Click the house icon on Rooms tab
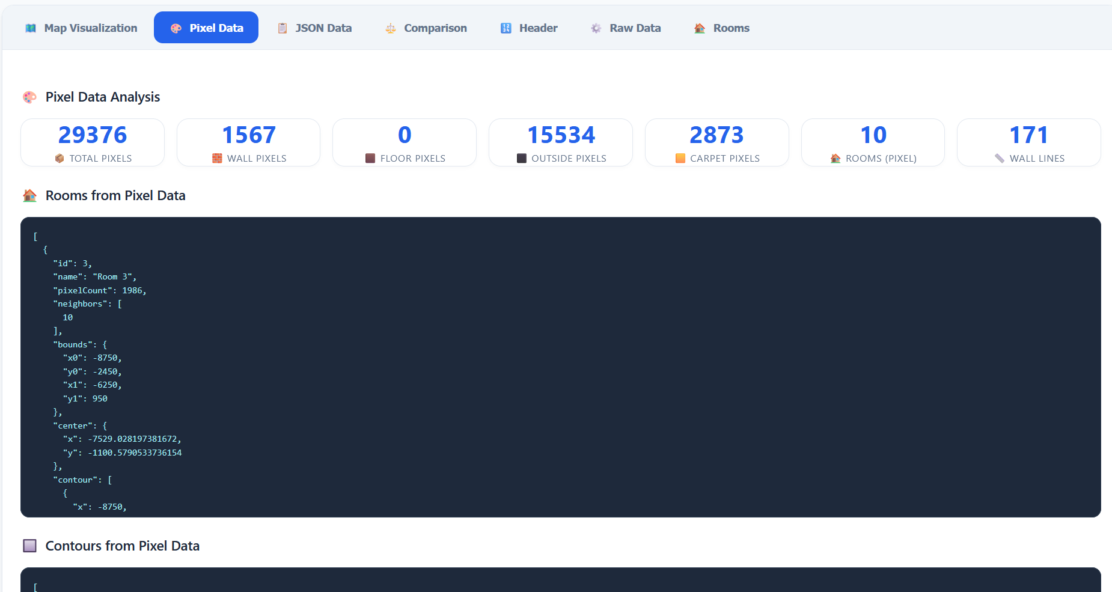Viewport: 1112px width, 592px height. [700, 28]
